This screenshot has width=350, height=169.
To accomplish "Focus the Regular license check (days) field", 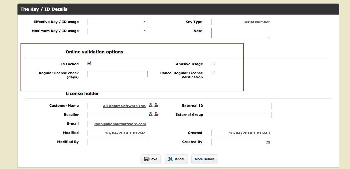I will [117, 74].
